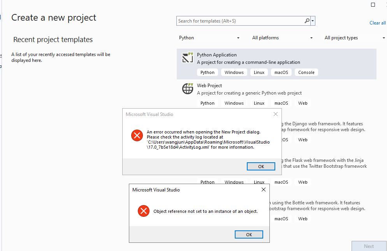This screenshot has height=251, width=387.
Task: Click the Recent project templates heading
Action: (53, 39)
